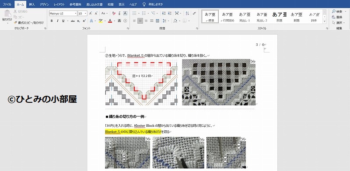Click the distributed alignment icon
This screenshot has width=350, height=171.
click(157, 21)
